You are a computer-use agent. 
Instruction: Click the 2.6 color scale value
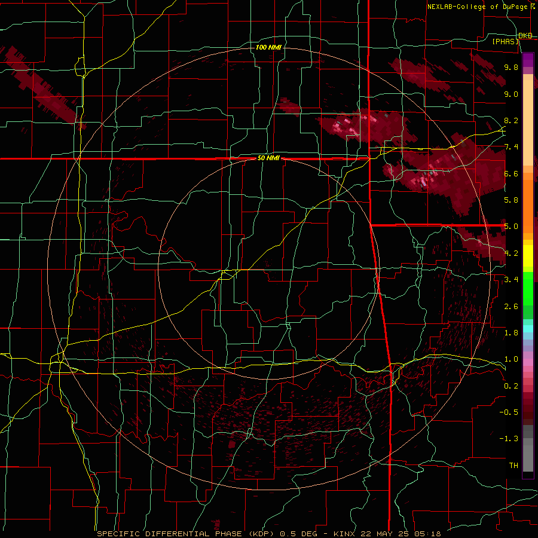tap(511, 307)
